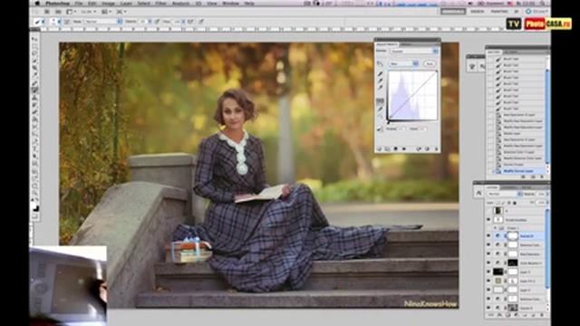The image size is (580, 326).
Task: Pick the black point eyedropper in Curves
Action: click(381, 74)
